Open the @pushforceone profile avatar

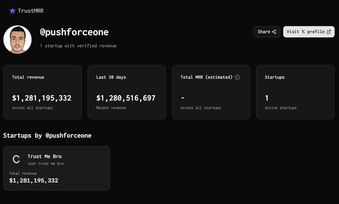[x=18, y=40]
